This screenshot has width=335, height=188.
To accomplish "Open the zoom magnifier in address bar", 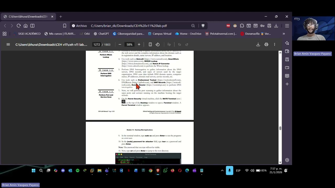I will 193,26.
